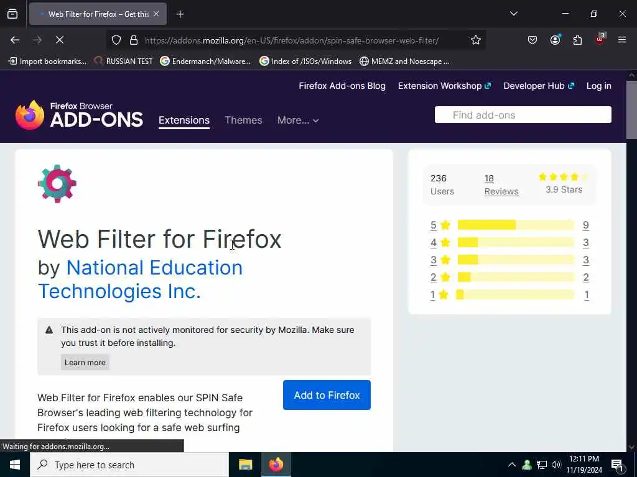Click the Firefox Browser ADD-ONS logo
This screenshot has width=637, height=477.
pos(79,115)
